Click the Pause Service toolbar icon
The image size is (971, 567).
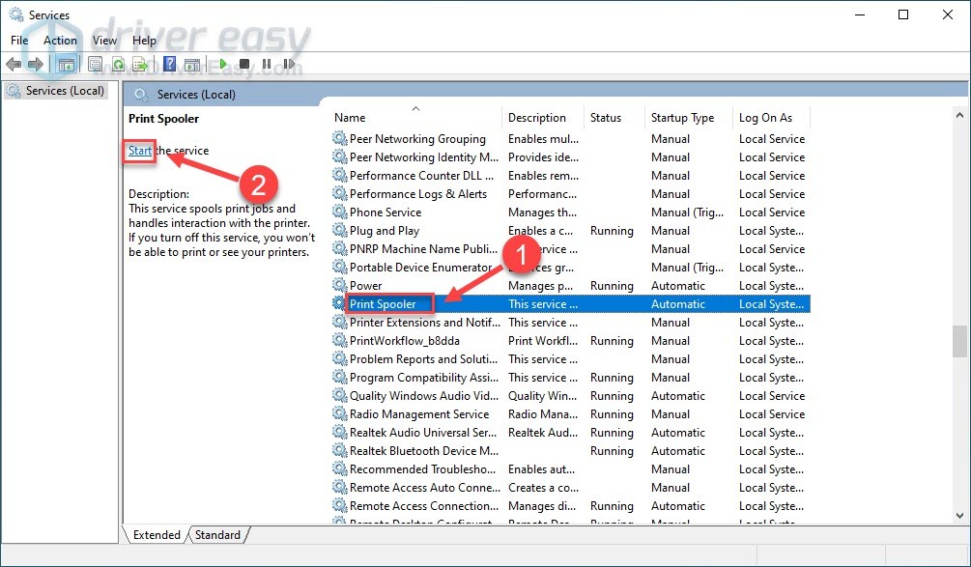click(266, 65)
